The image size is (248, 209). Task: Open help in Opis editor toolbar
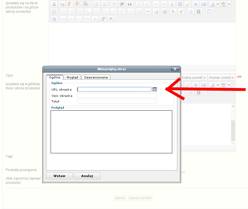[196, 85]
